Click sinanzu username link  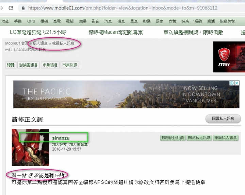click(x=61, y=138)
